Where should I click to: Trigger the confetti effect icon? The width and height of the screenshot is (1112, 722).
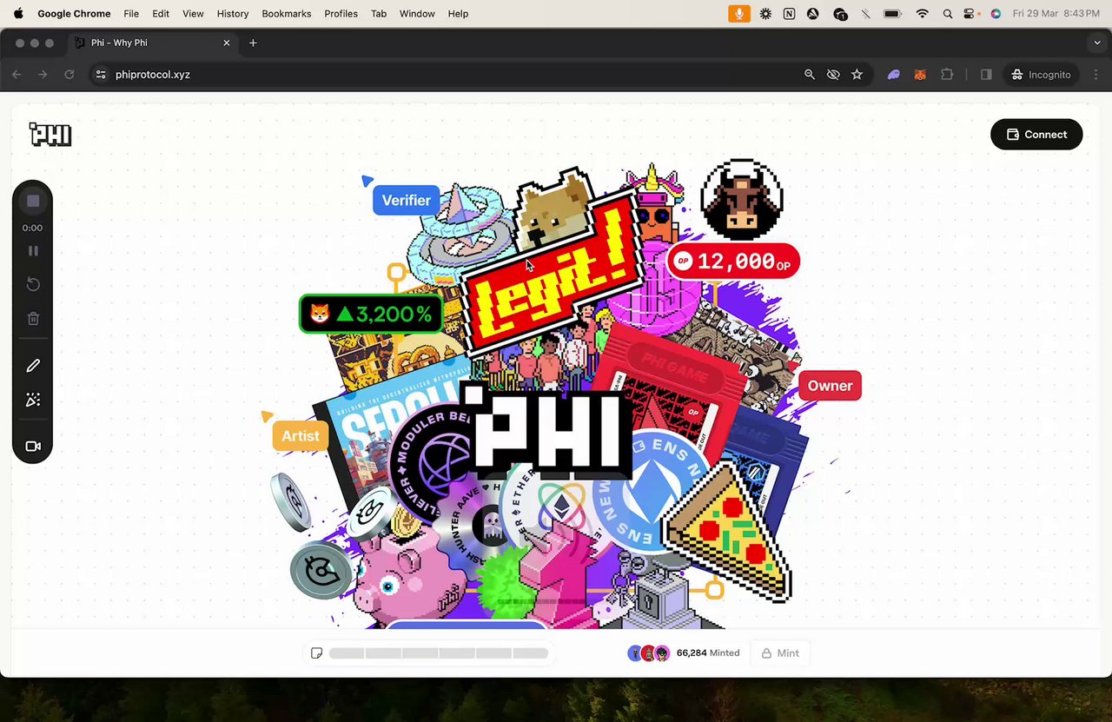pos(33,400)
